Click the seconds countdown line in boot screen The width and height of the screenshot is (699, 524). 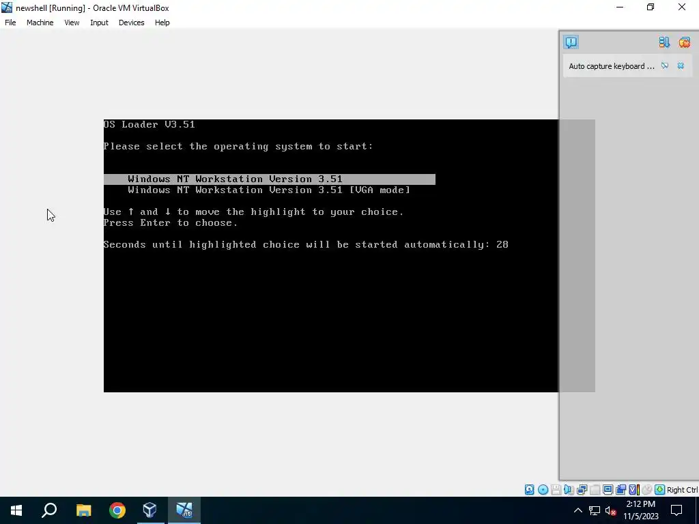click(306, 245)
